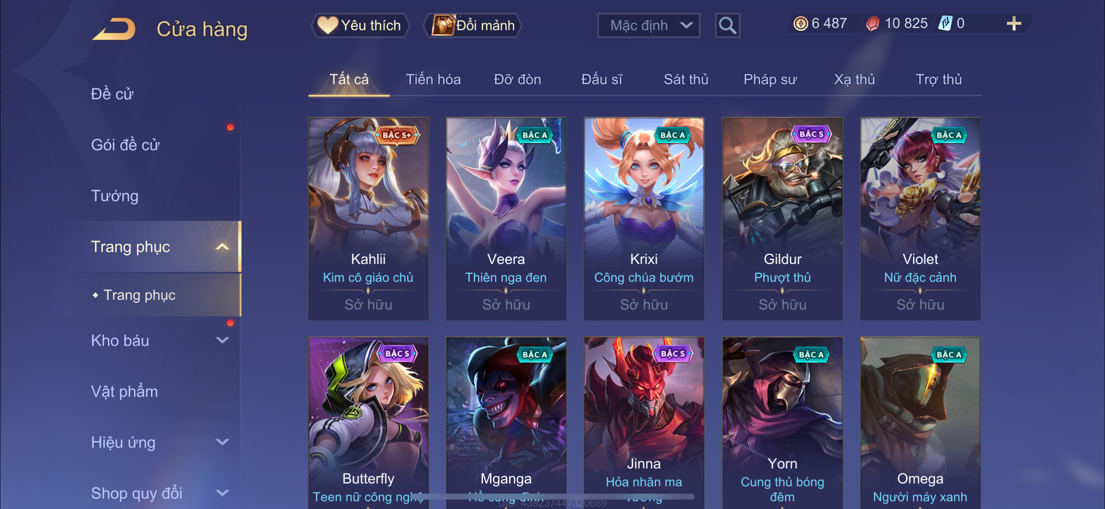
Task: Select the Kahlii Kim cô giáo chủ skin card
Action: pos(368,219)
